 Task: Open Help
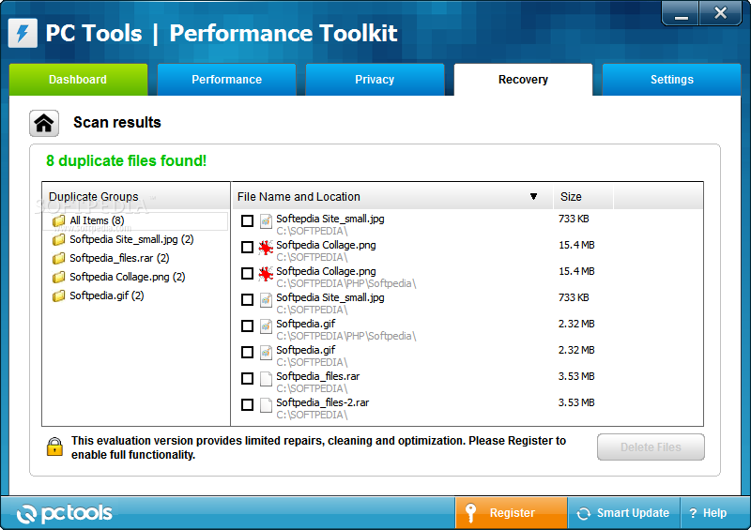click(x=709, y=513)
